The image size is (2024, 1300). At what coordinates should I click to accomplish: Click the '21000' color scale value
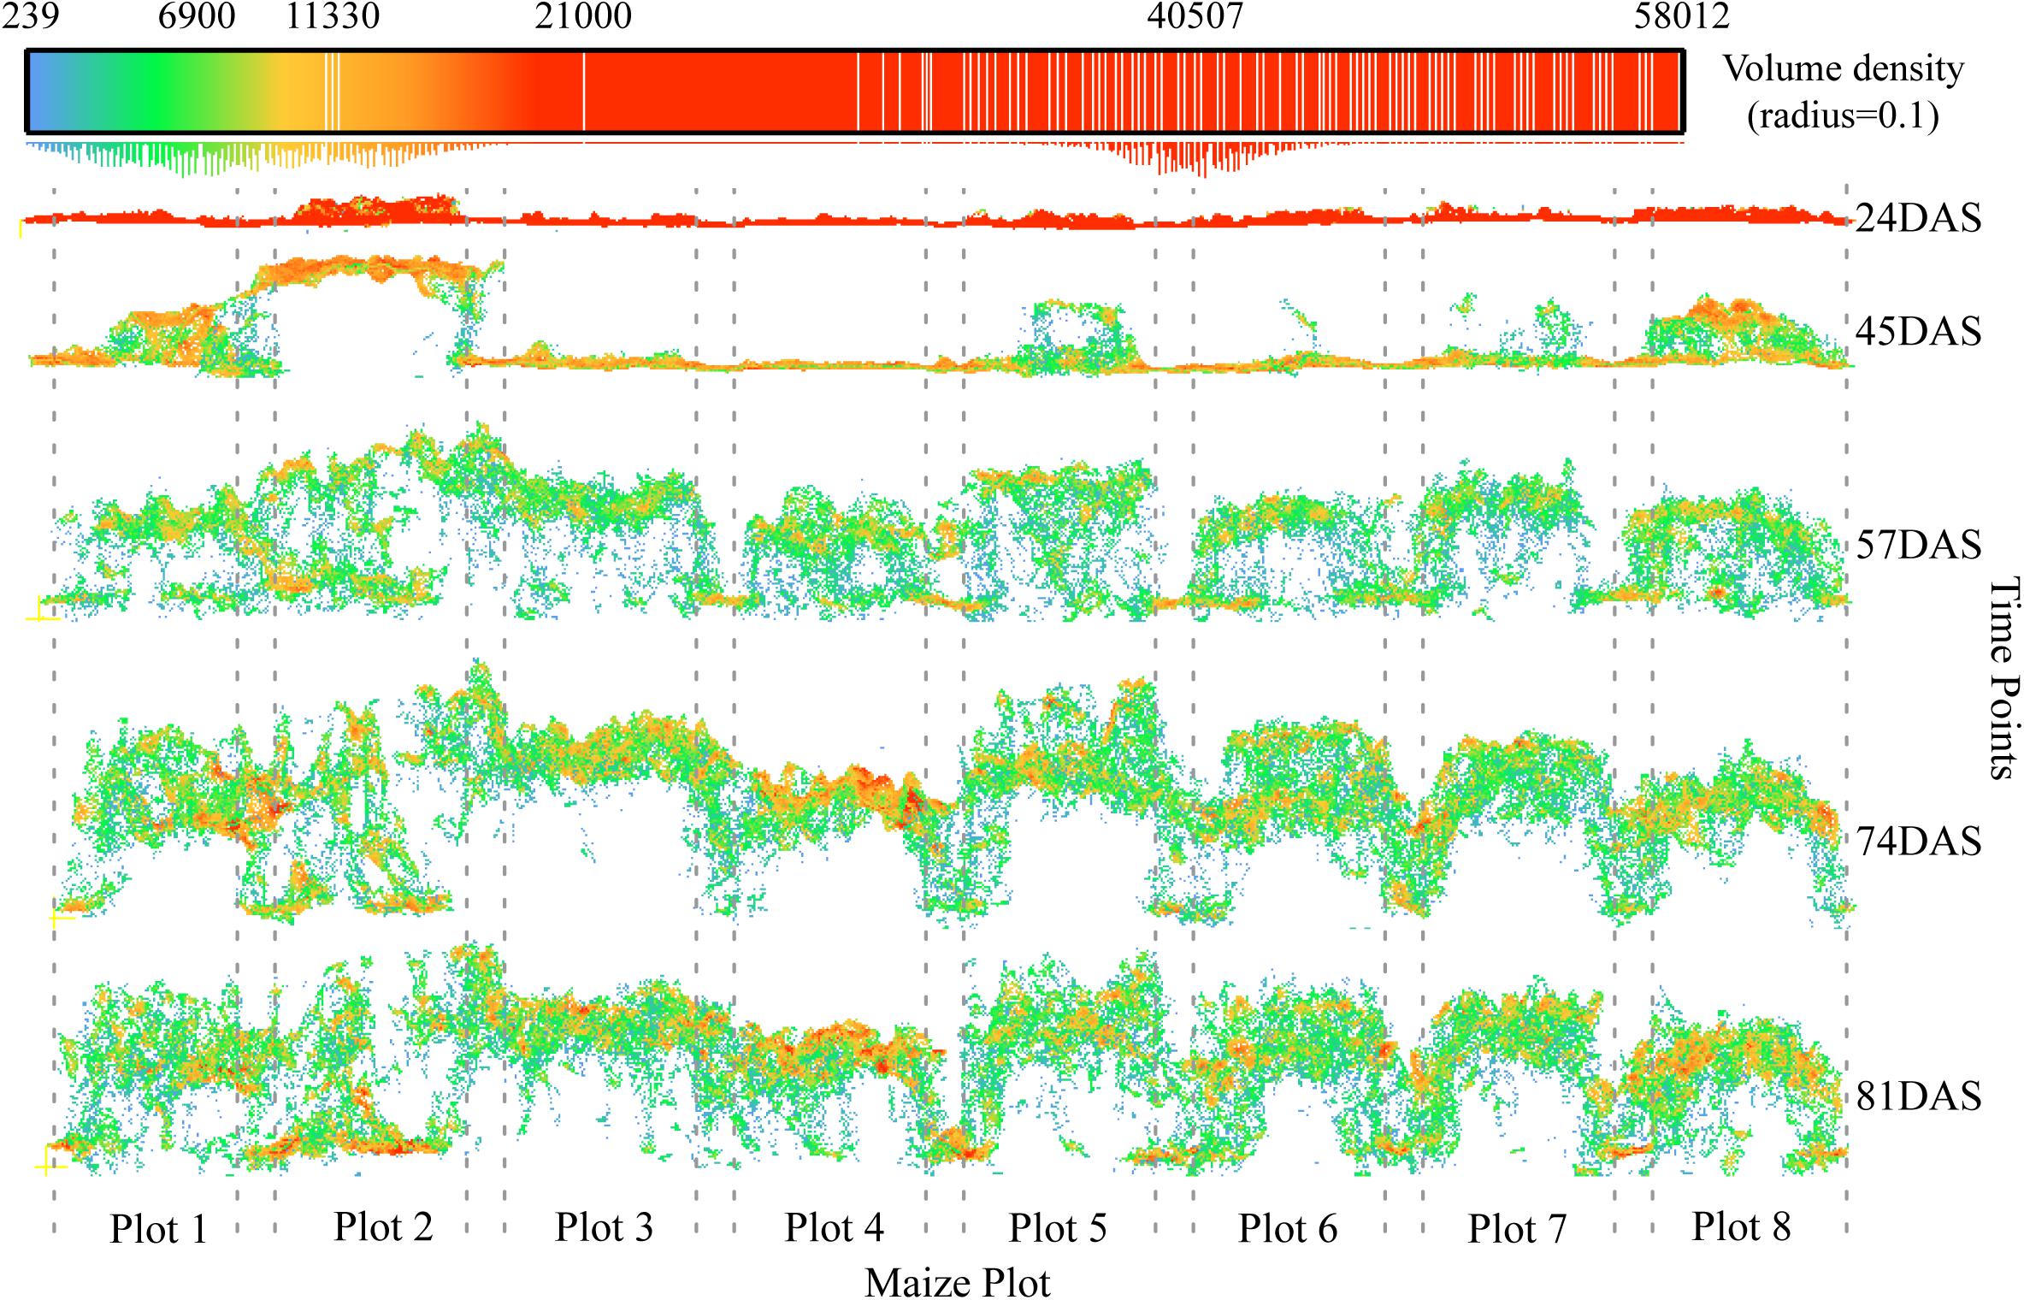[x=584, y=15]
